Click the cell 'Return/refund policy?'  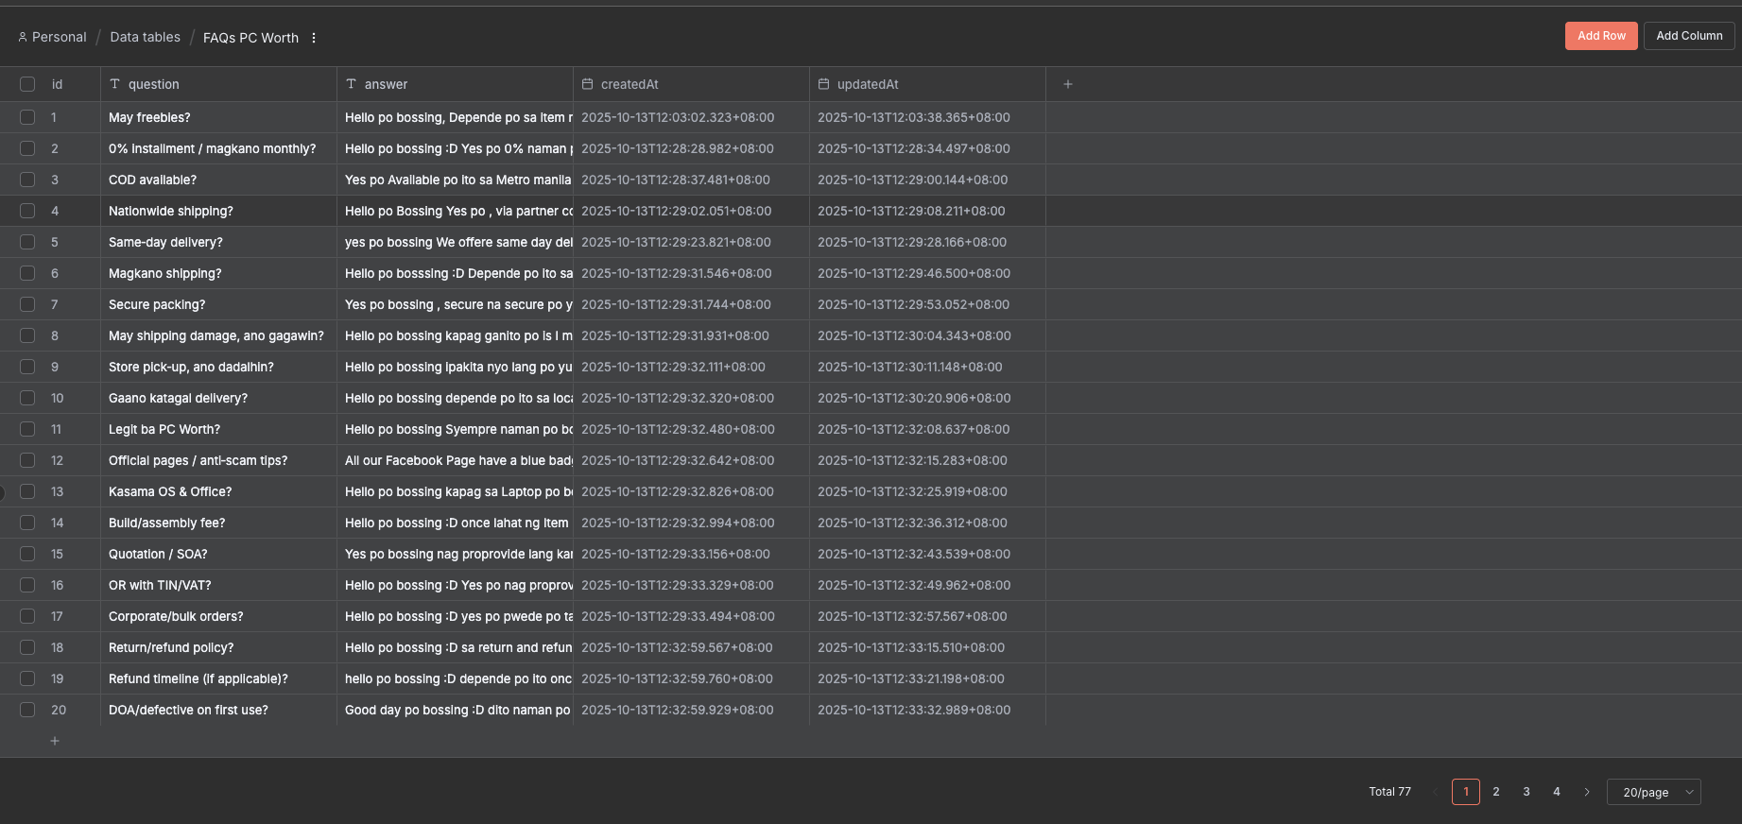218,647
